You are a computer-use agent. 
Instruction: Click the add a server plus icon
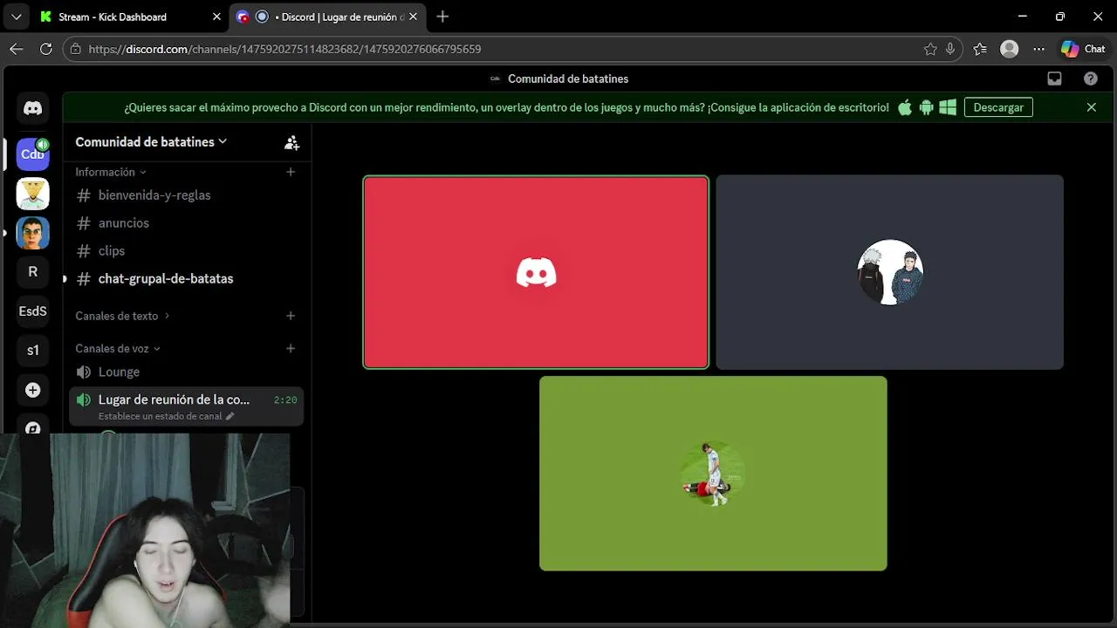pyautogui.click(x=32, y=390)
